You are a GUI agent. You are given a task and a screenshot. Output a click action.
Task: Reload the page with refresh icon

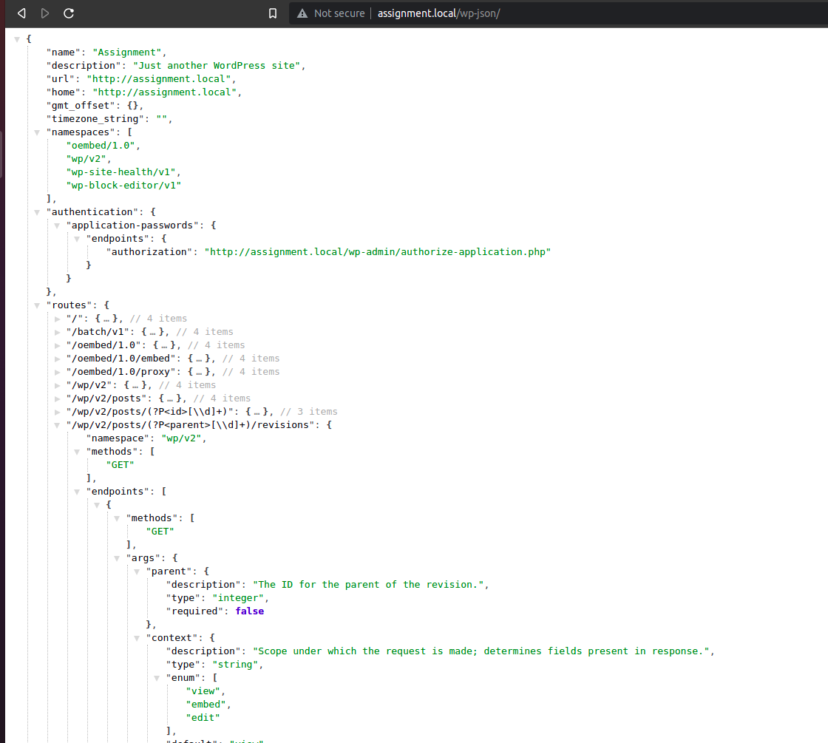tap(69, 13)
